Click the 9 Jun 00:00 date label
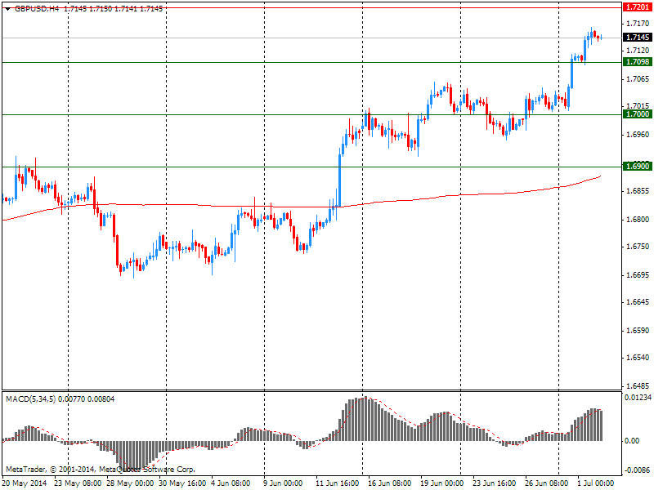This screenshot has height=490, width=654. point(283,483)
